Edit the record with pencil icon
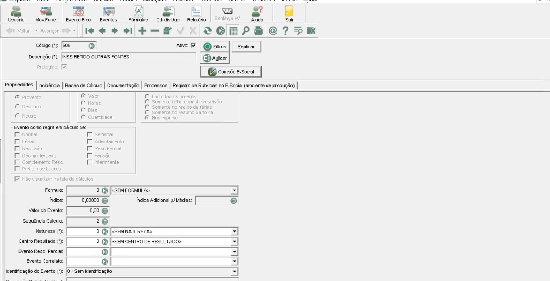This screenshot has width=550, height=281. pyautogui.click(x=167, y=31)
